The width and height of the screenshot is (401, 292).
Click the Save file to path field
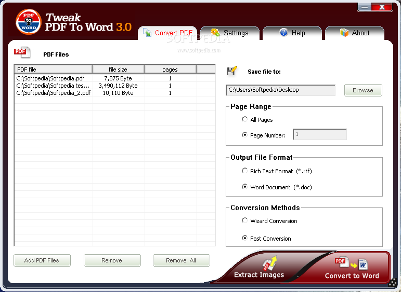[280, 90]
